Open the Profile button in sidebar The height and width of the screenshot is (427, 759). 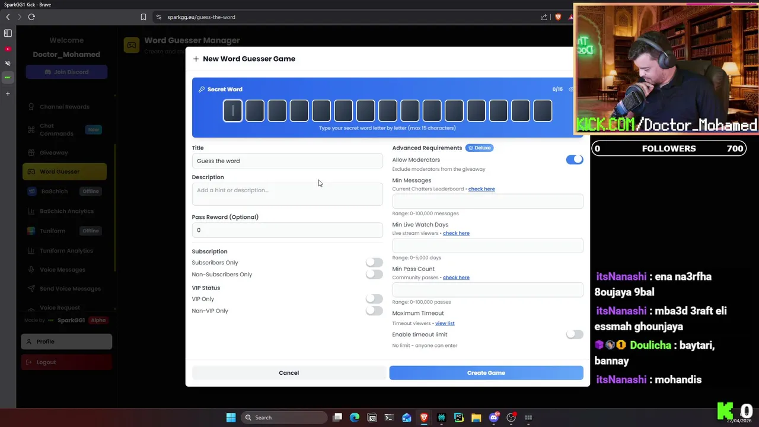click(66, 342)
